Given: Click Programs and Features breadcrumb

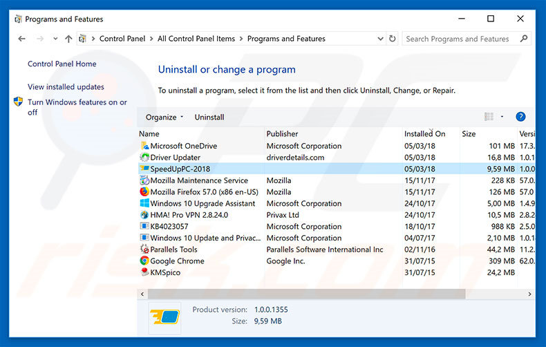Looking at the screenshot, I should tap(286, 39).
